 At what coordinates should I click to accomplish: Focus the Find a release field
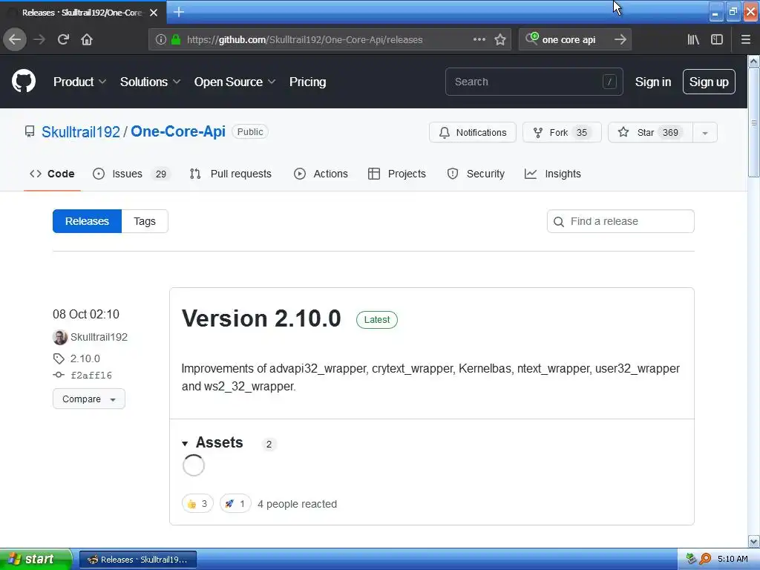pos(620,221)
